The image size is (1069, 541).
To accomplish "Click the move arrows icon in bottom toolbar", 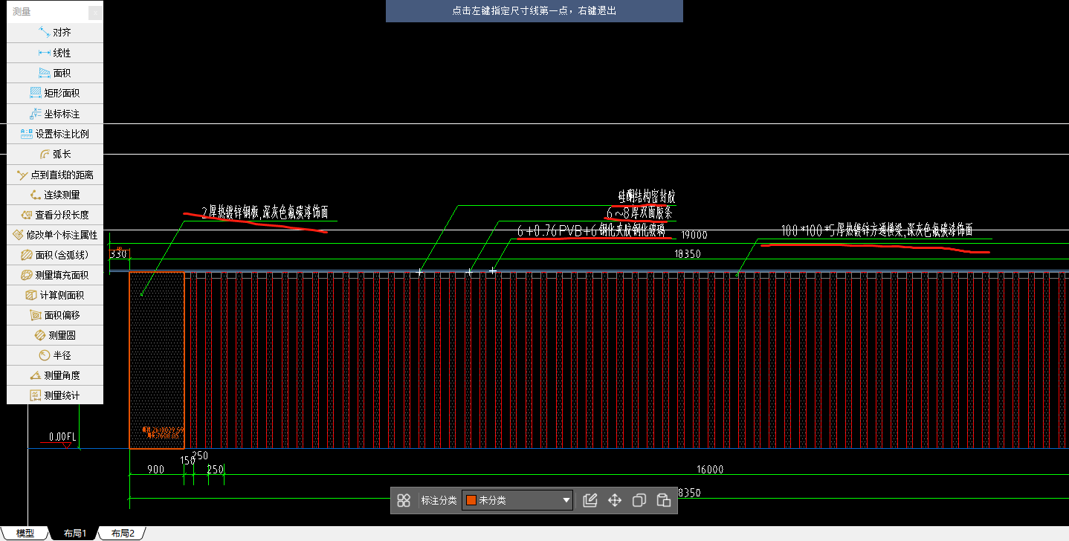I will pyautogui.click(x=615, y=500).
